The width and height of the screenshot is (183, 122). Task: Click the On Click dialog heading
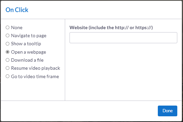[x=17, y=10]
